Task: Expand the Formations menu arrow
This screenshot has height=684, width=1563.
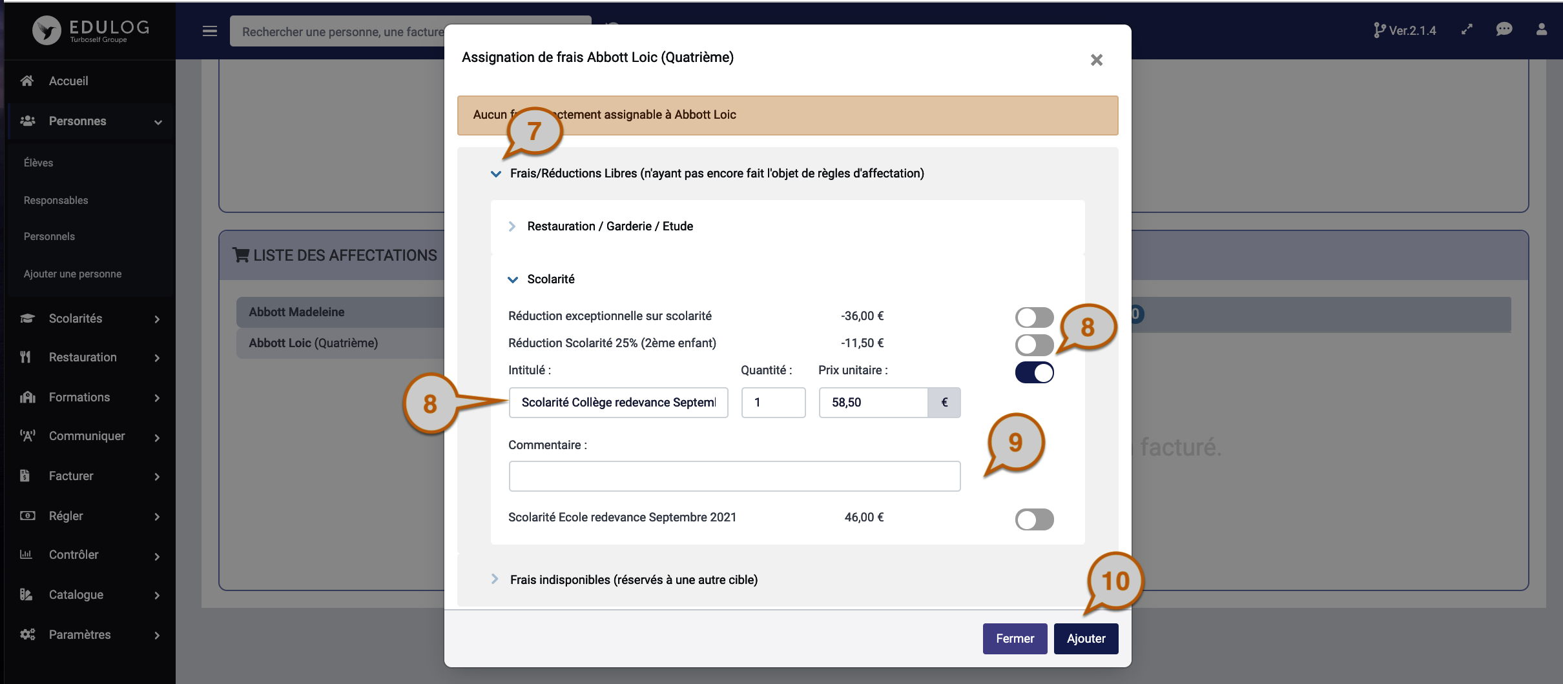Action: pos(157,397)
